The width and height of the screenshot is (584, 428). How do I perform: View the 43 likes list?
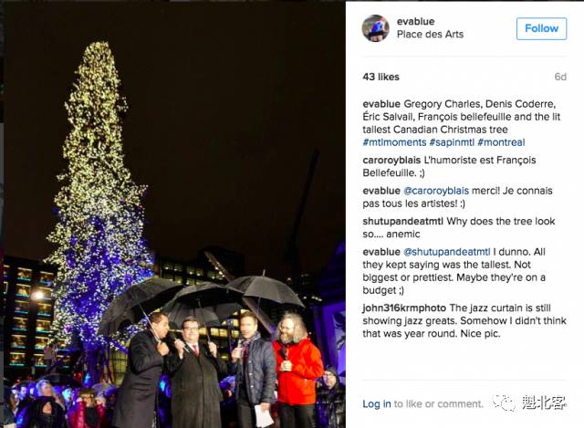(381, 77)
